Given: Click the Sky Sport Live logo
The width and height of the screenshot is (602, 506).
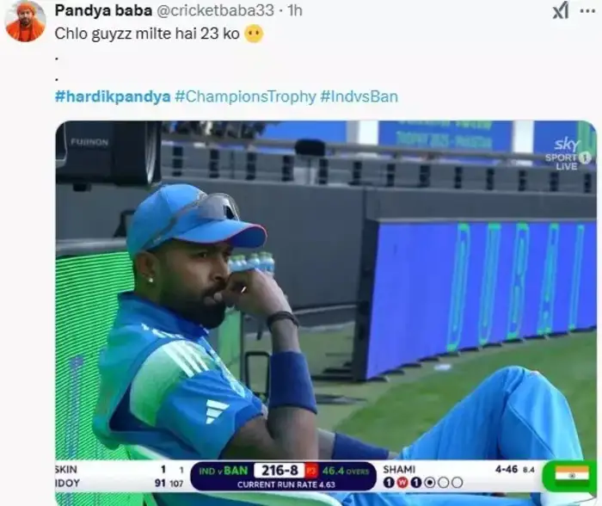Looking at the screenshot, I should pos(568,155).
